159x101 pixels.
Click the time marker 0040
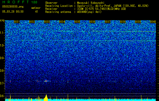click(153, 22)
